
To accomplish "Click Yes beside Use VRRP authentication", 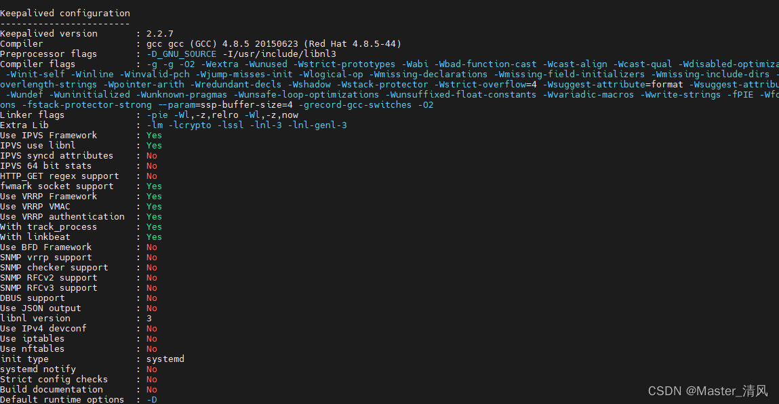I will tap(154, 217).
